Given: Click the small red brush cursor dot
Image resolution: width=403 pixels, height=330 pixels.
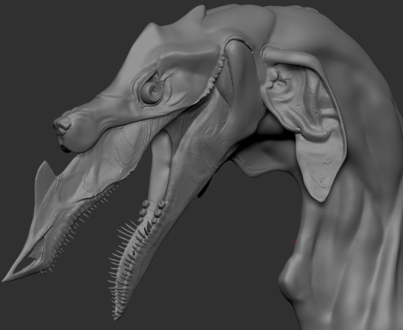Looking at the screenshot, I should [x=293, y=242].
